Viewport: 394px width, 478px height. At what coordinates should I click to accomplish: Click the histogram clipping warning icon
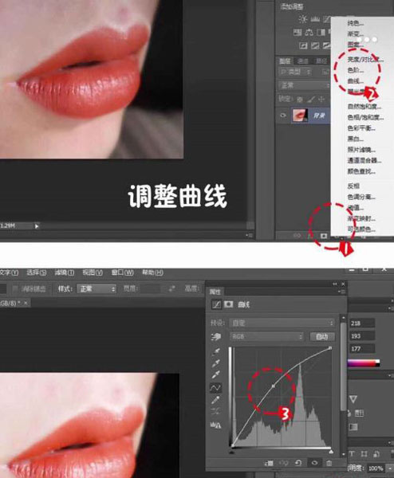(x=215, y=425)
